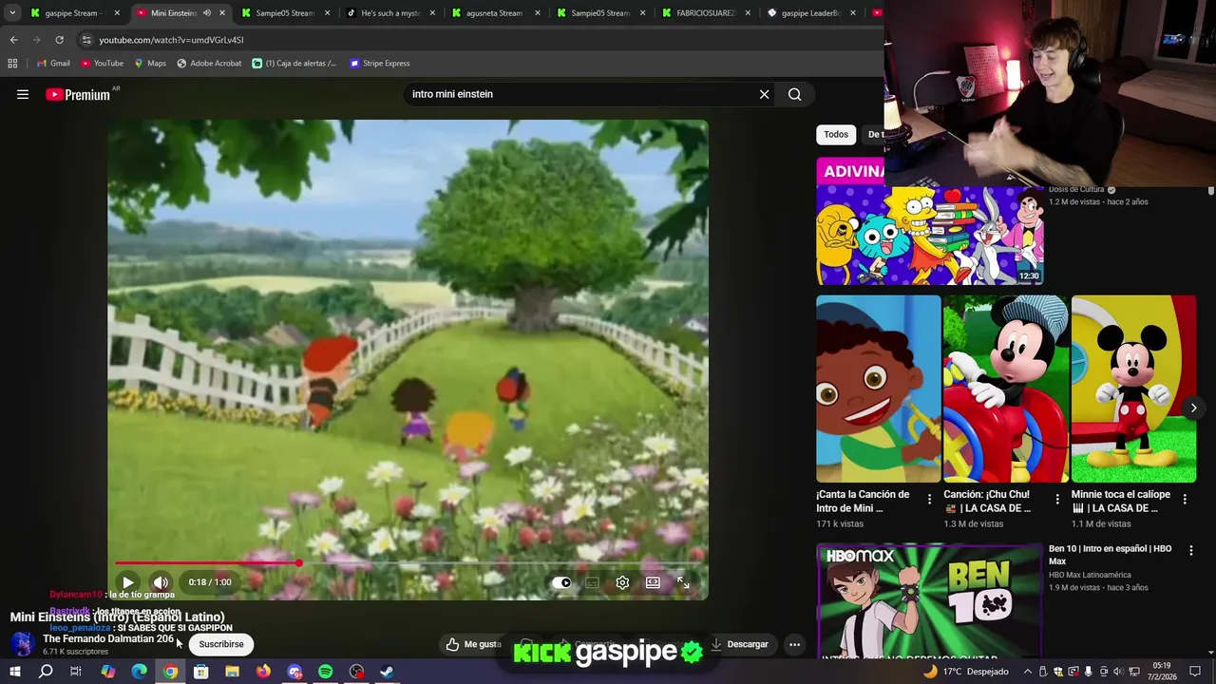Open the Gmail bookmark
Image resolution: width=1216 pixels, height=684 pixels.
pos(53,64)
